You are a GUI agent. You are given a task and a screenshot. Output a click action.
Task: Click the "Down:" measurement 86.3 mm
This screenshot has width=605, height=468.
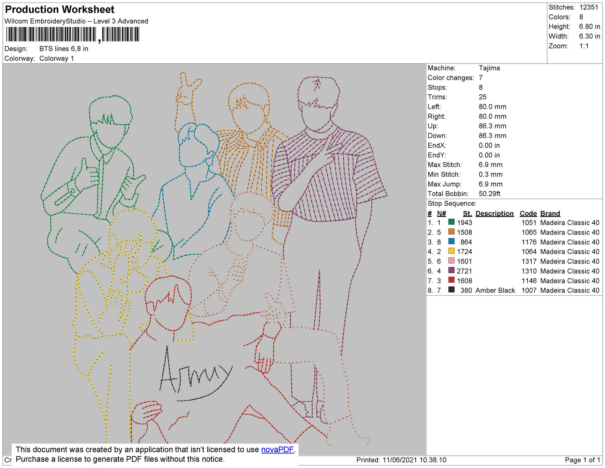(493, 135)
